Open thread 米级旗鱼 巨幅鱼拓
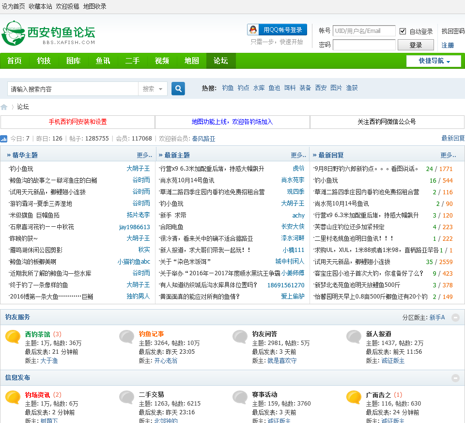465x423 pixels. coord(35,215)
